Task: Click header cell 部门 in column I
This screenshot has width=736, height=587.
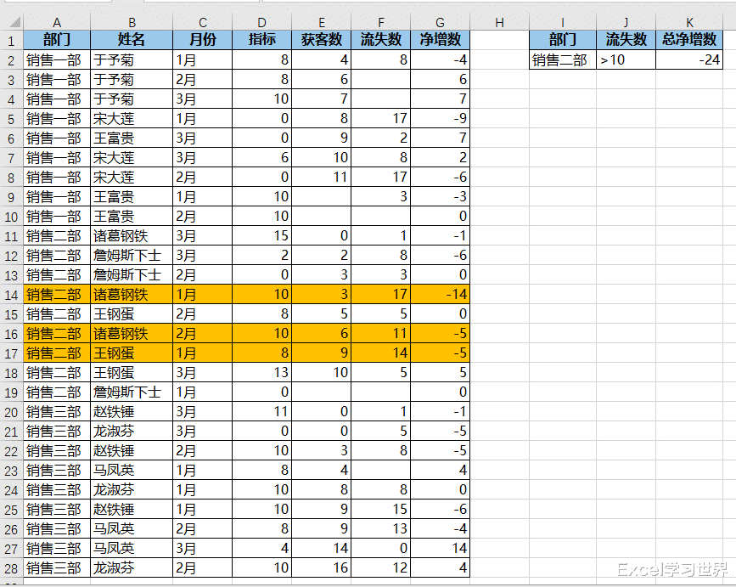Action: click(x=563, y=40)
